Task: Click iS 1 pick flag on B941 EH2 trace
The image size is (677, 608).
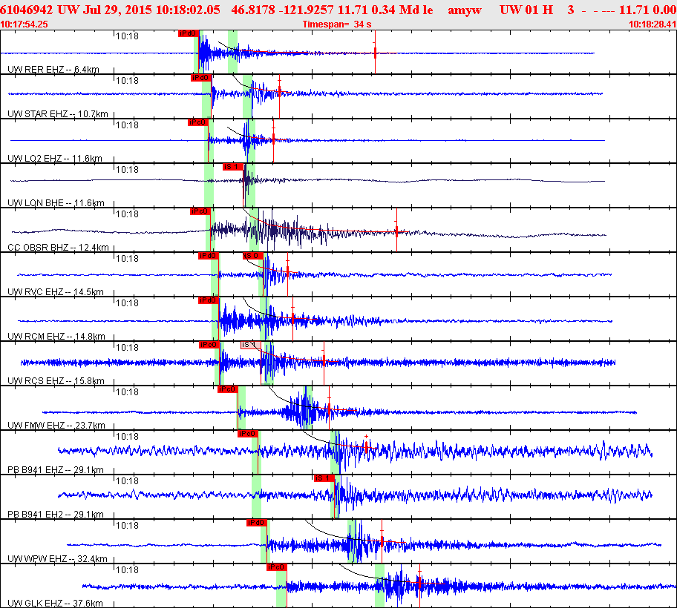Action: (323, 478)
